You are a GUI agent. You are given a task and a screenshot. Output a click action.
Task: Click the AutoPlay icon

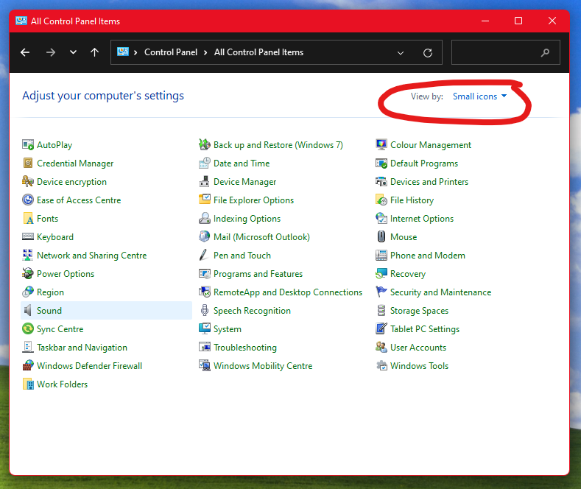tap(28, 144)
